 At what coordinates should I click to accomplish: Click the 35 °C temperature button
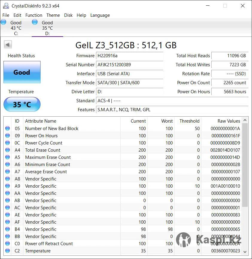22,104
